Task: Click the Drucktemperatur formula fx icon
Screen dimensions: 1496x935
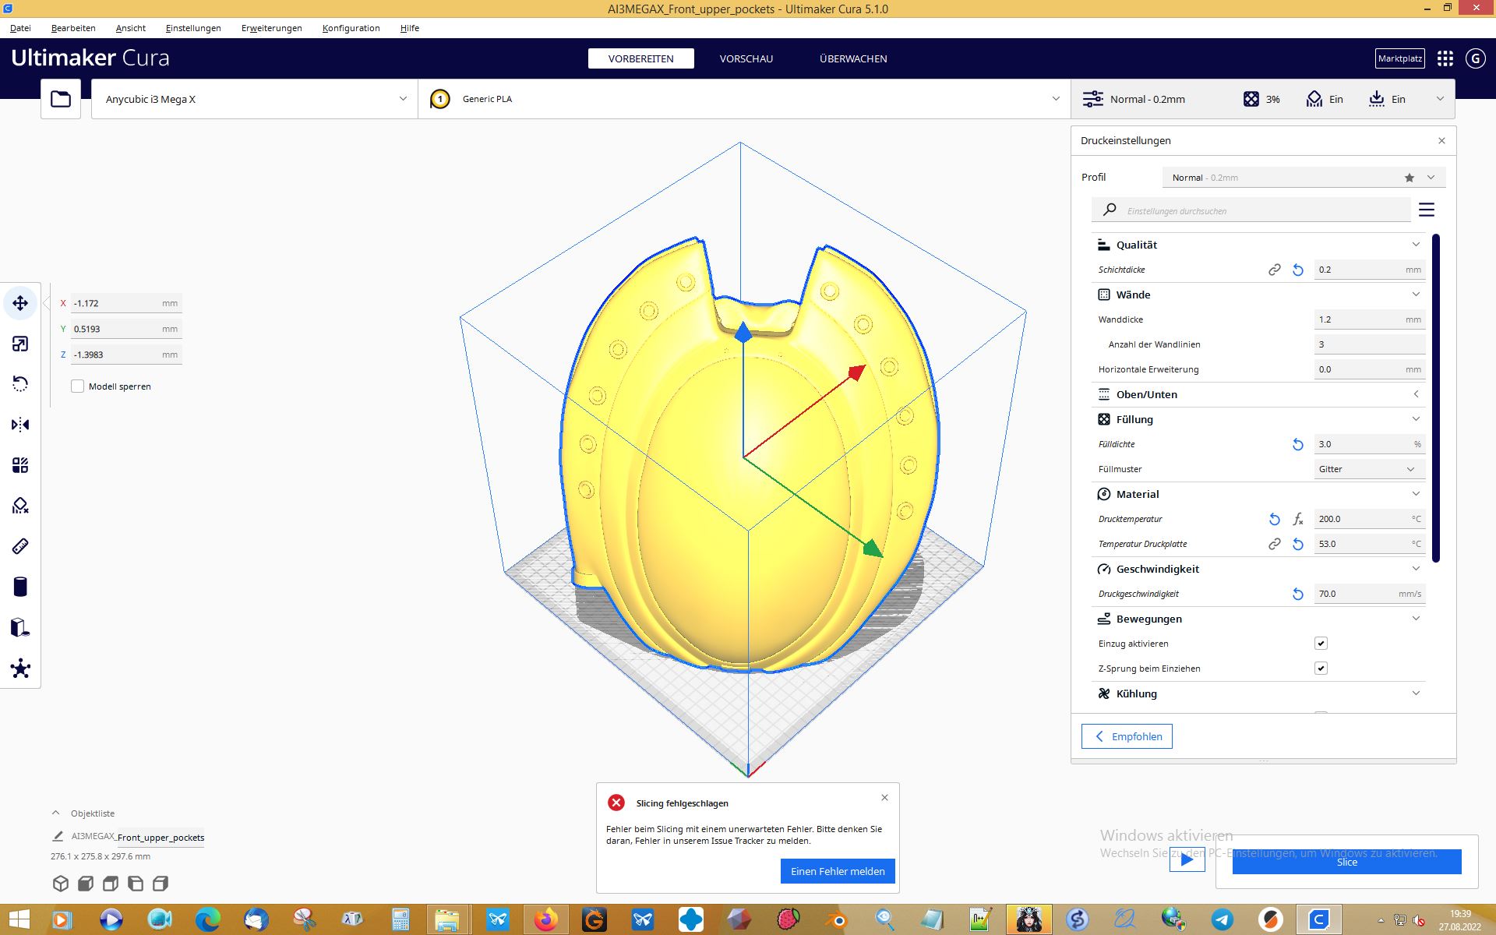Action: click(1298, 519)
